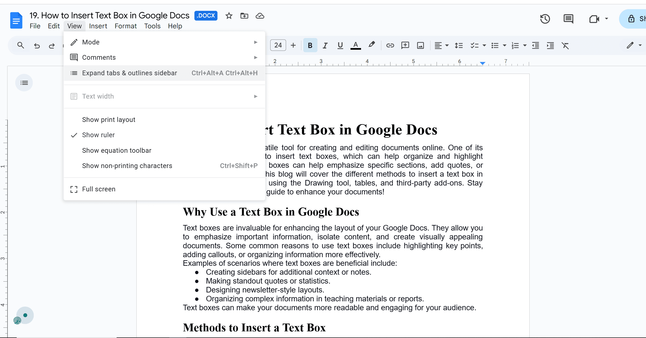Open the editing mode pencil dropdown
The image size is (646, 338).
(x=634, y=45)
